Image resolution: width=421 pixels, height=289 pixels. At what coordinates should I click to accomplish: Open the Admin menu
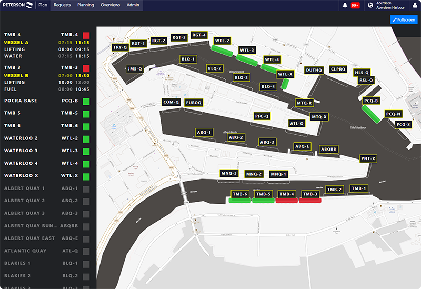133,5
